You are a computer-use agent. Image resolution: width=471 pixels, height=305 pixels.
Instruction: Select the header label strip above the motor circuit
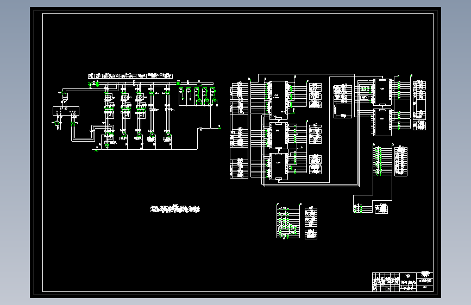click(130, 76)
